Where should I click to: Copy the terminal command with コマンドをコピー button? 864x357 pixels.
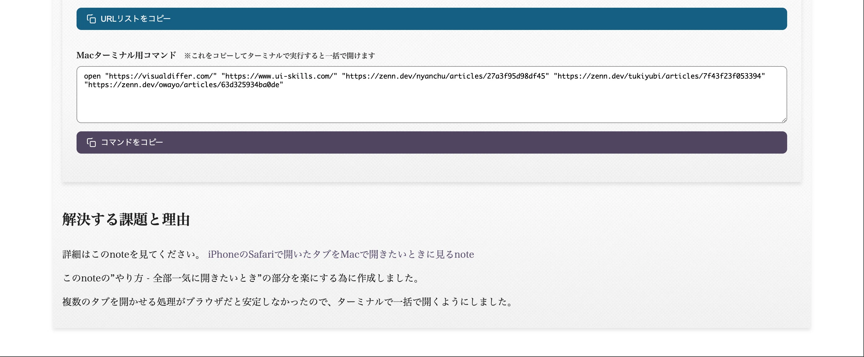[432, 142]
